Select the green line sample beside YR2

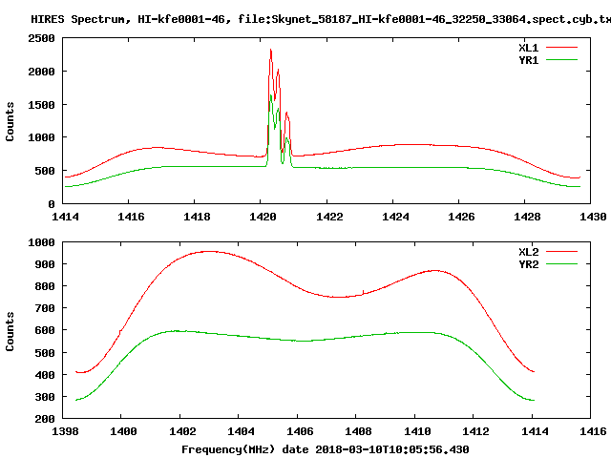(561, 264)
